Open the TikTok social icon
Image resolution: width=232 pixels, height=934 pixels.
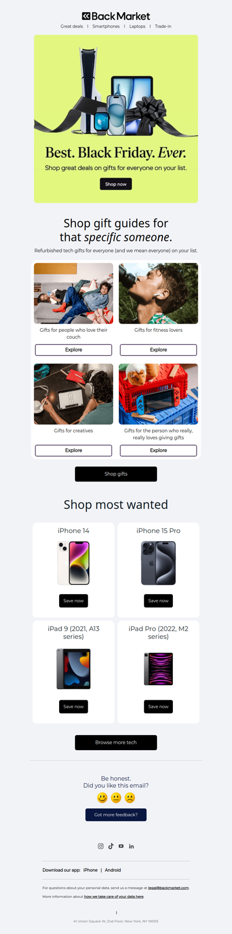coord(111,846)
